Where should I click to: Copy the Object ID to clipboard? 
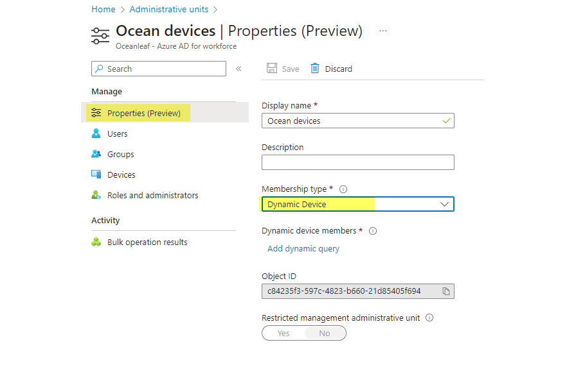coord(446,291)
